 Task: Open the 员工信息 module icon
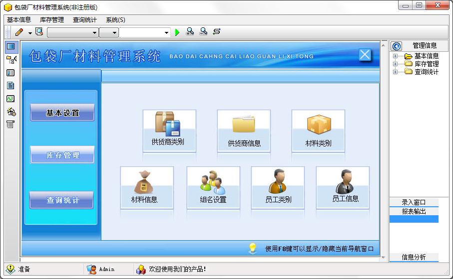[x=343, y=187]
